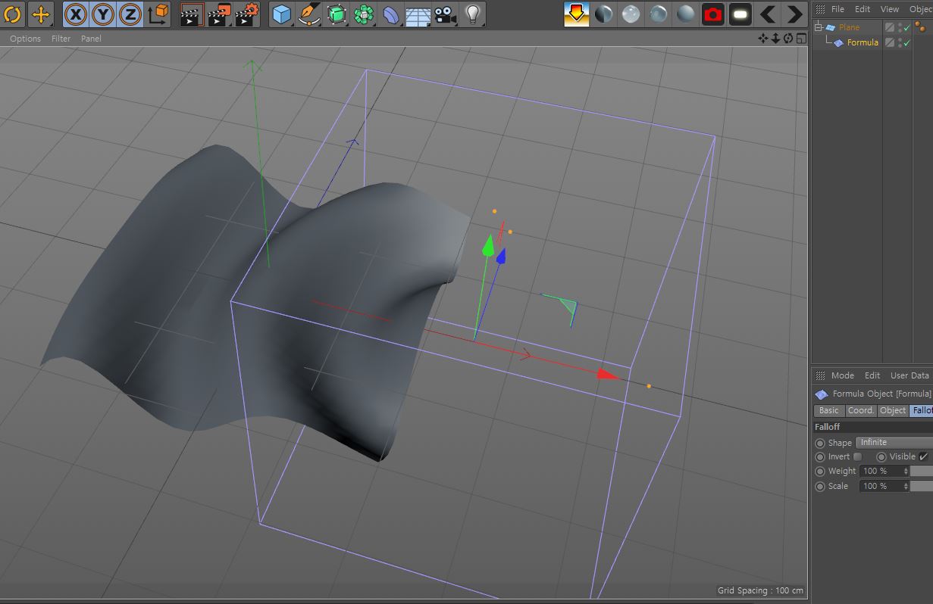This screenshot has height=604, width=933.
Task: Click the viewport move camera icon
Action: point(763,39)
